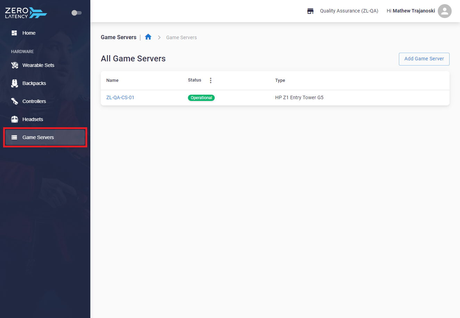Click the Game Servers breadcrumb text
This screenshot has width=460, height=318.
(181, 37)
